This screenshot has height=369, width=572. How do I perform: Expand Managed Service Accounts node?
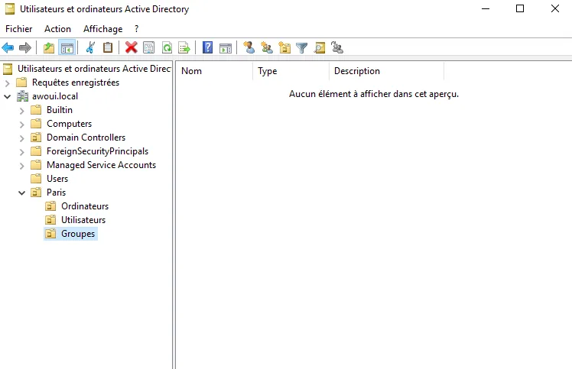pyautogui.click(x=22, y=166)
